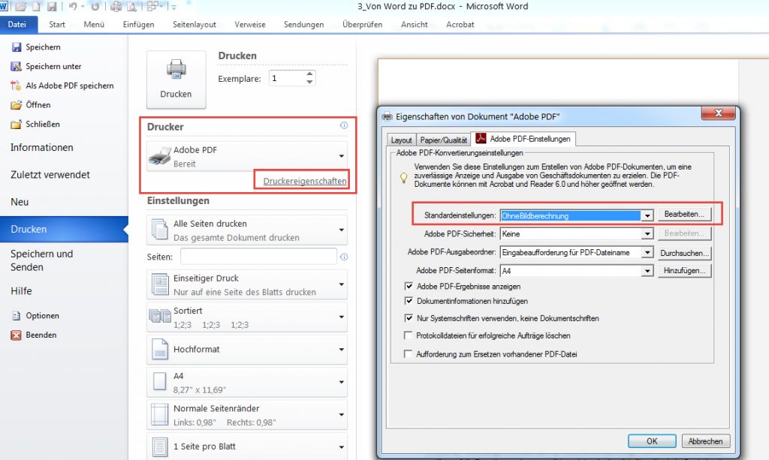Click Bearbeiten next to Standardeinstellungen

pos(685,214)
